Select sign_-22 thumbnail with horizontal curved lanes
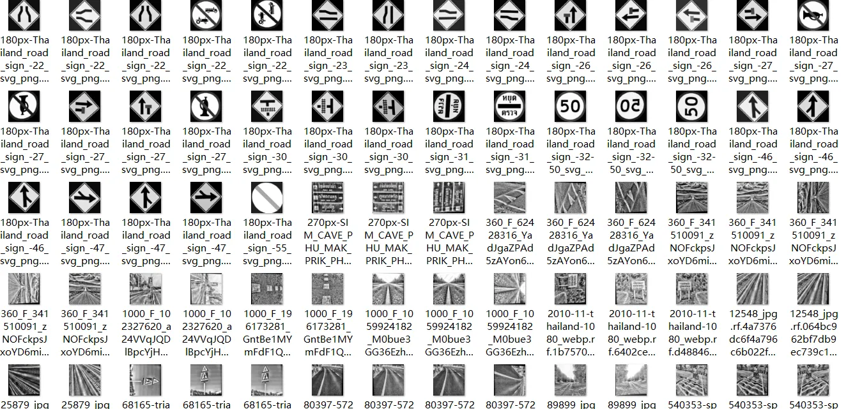This screenshot has width=846, height=409. (x=85, y=15)
